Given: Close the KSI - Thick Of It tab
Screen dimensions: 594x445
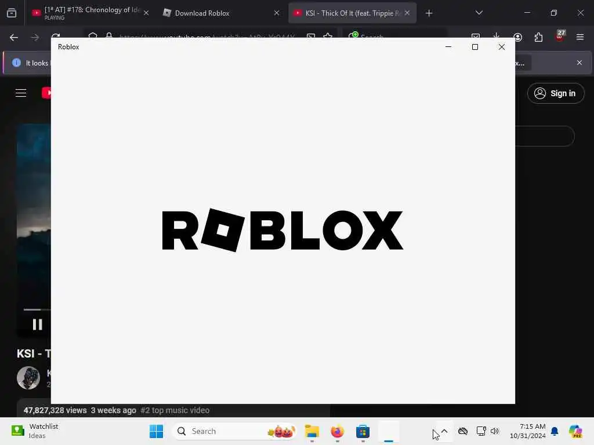Looking at the screenshot, I should coord(407,13).
